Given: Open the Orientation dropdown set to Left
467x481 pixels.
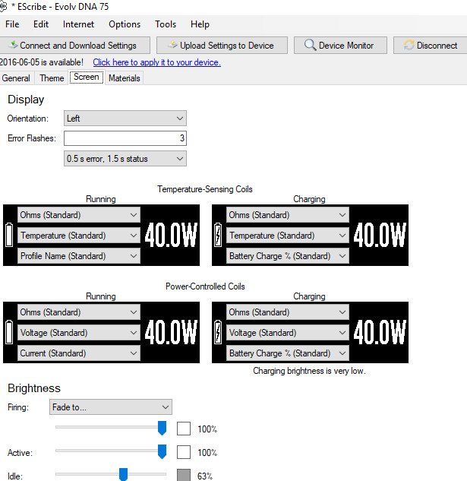Looking at the screenshot, I should pos(125,119).
